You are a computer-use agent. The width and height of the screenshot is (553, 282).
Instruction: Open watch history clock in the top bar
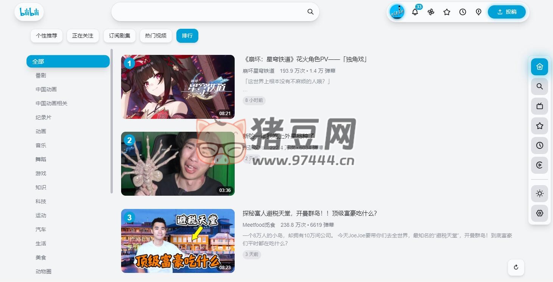point(463,12)
